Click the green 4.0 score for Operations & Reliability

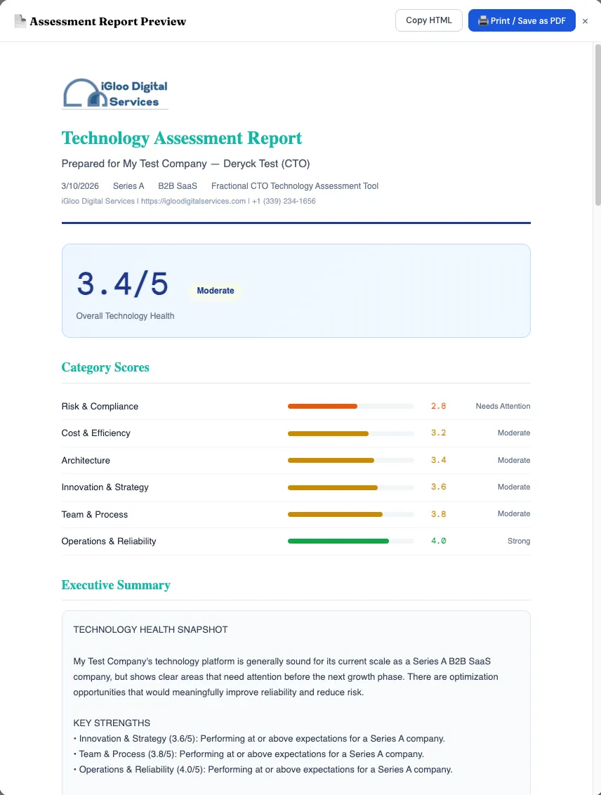(437, 541)
